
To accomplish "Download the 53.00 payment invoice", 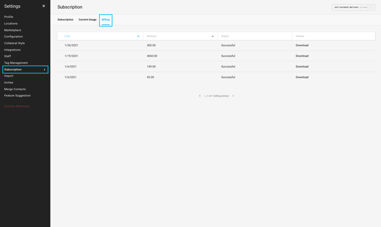I will 302,77.
